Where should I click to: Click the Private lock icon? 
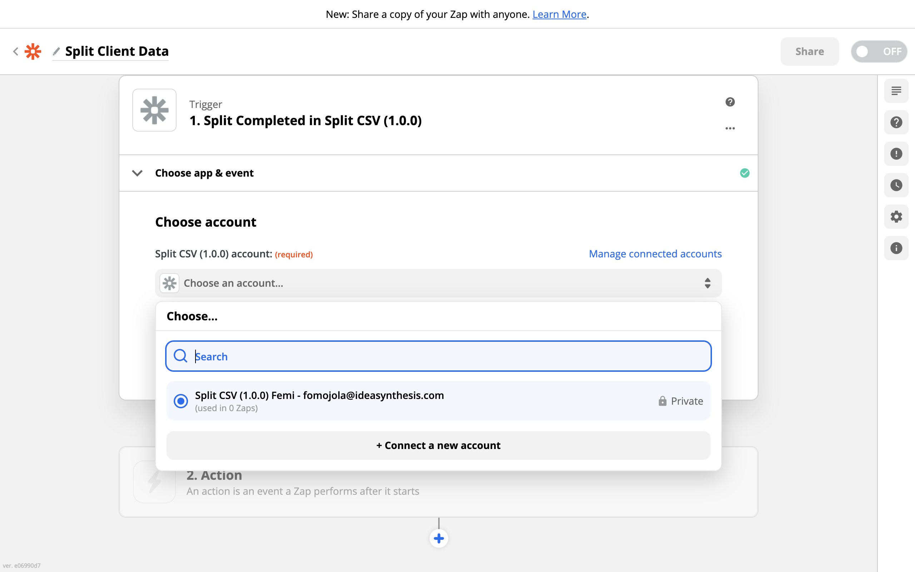click(x=662, y=401)
